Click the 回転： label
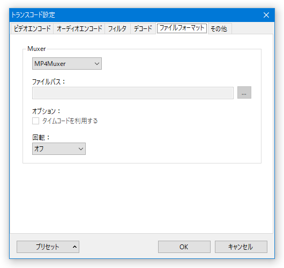This screenshot has width=284, height=268. 41,137
